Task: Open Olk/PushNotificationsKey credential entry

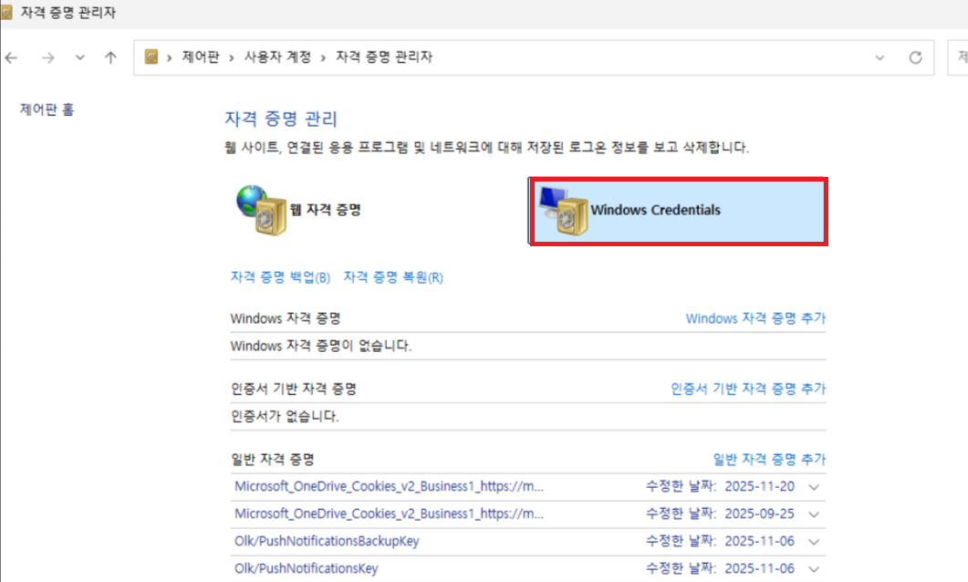Action: pos(307,568)
